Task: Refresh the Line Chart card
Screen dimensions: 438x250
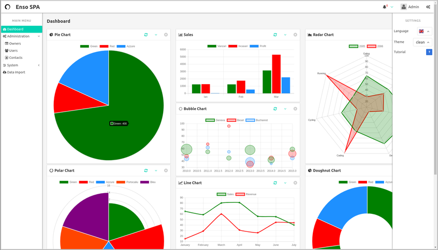Action: tap(275, 183)
